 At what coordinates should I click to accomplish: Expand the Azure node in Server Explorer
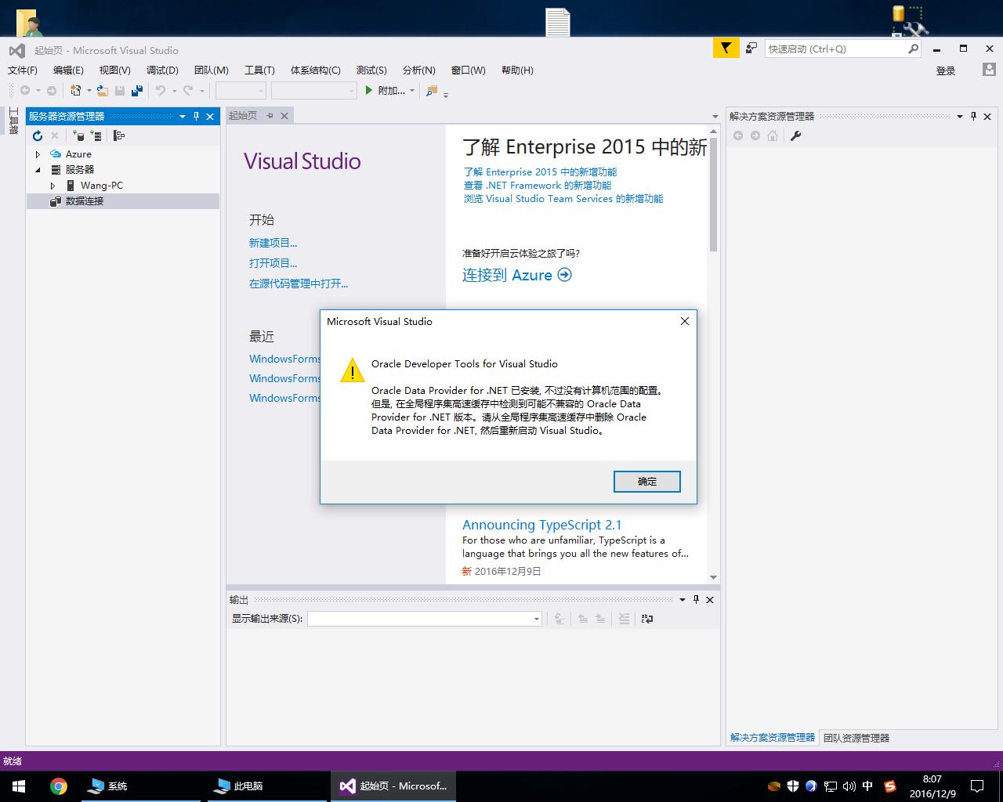click(x=38, y=154)
